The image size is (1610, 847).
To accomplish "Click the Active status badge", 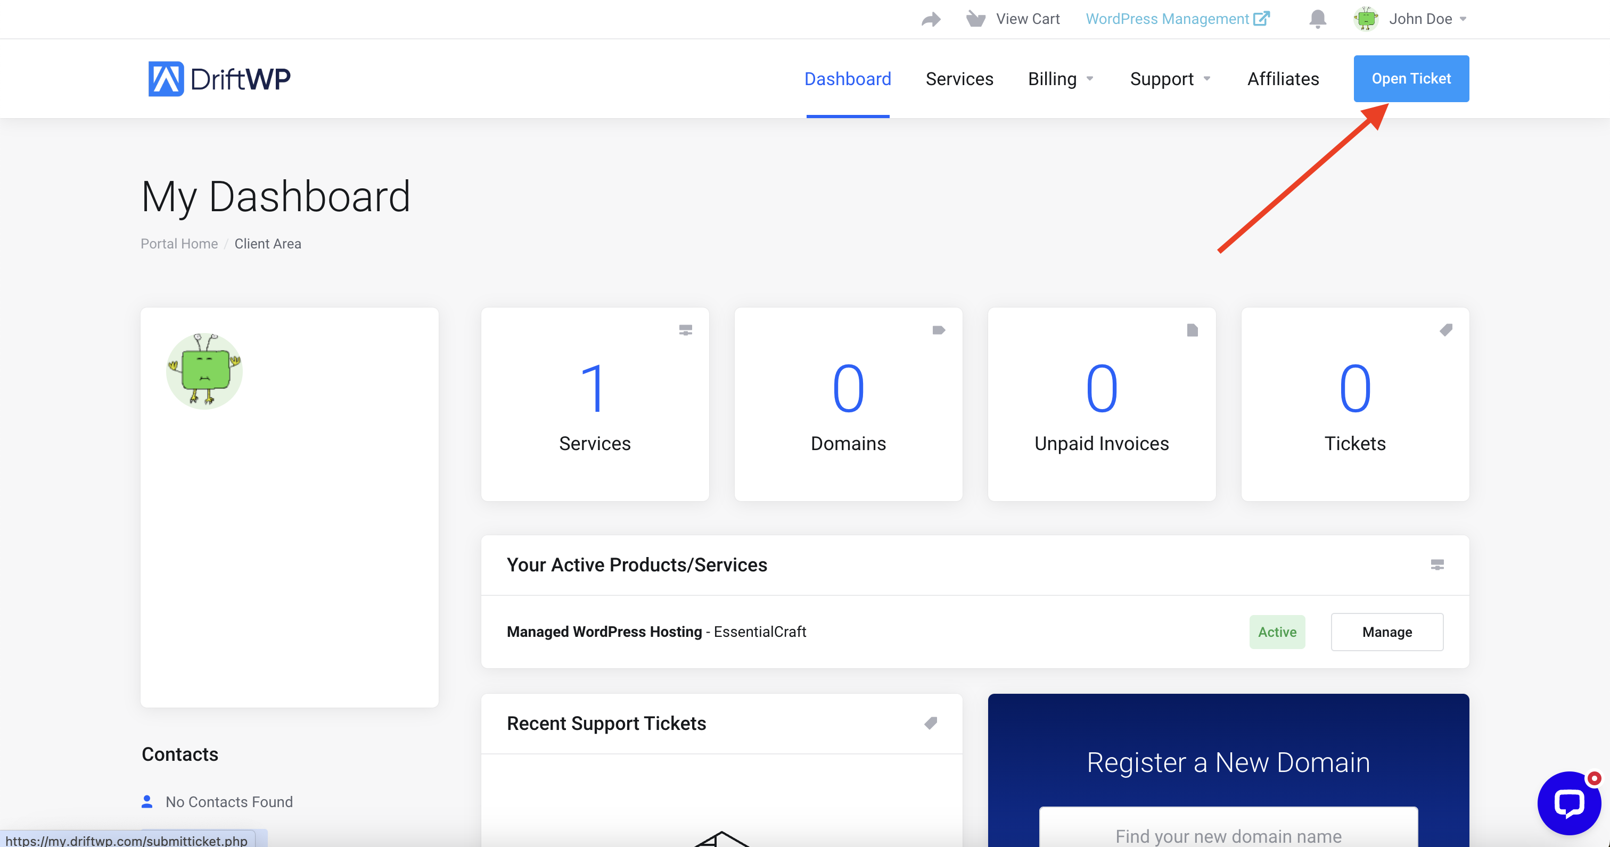I will pyautogui.click(x=1277, y=632).
